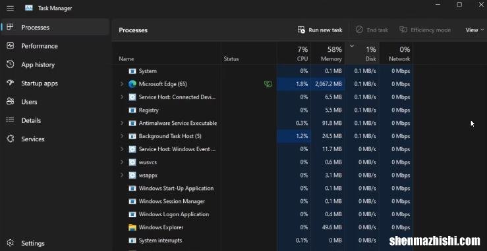Select the Performance sidebar icon
The height and width of the screenshot is (251, 487).
coord(11,45)
